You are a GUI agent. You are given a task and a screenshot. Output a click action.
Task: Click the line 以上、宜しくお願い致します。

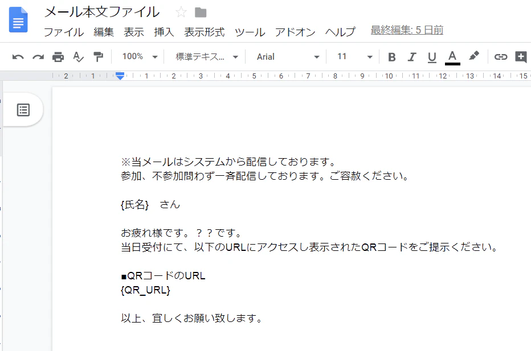click(x=191, y=318)
